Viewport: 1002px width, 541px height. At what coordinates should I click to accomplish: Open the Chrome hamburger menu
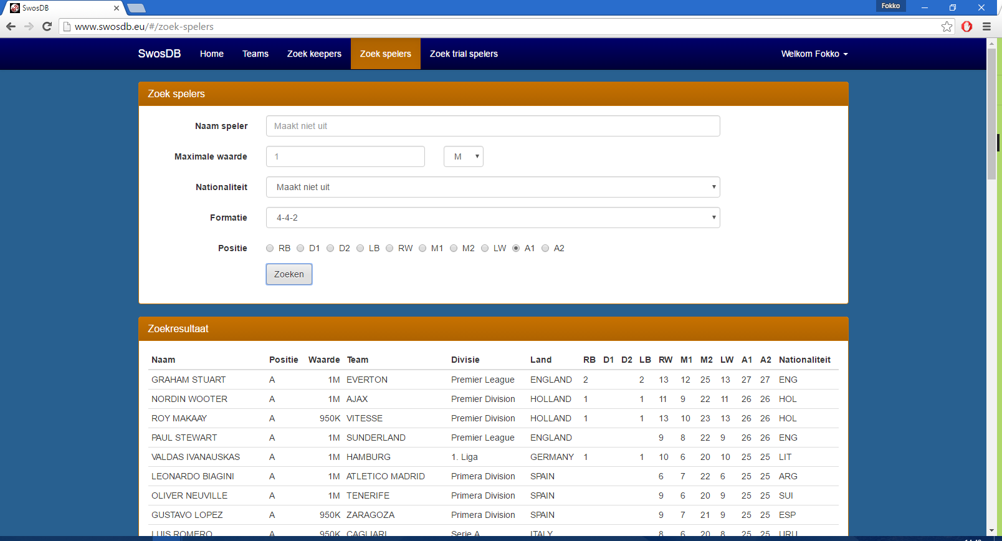tap(986, 26)
